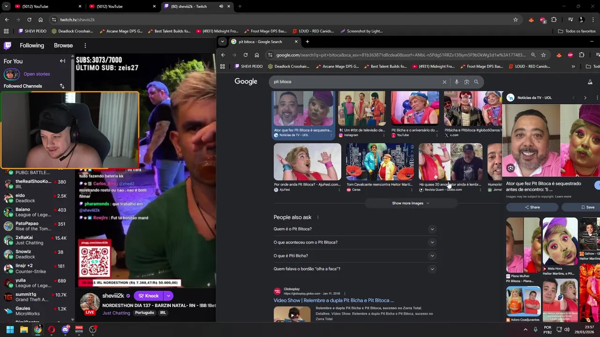Switch to second YouTube tab

pyautogui.click(x=123, y=6)
